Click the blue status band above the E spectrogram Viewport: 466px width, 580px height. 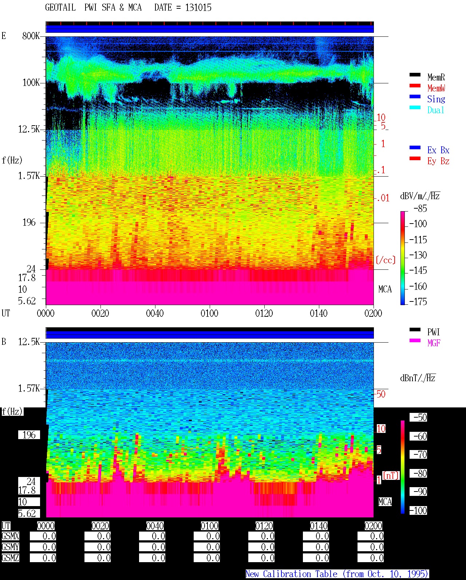pyautogui.click(x=210, y=29)
